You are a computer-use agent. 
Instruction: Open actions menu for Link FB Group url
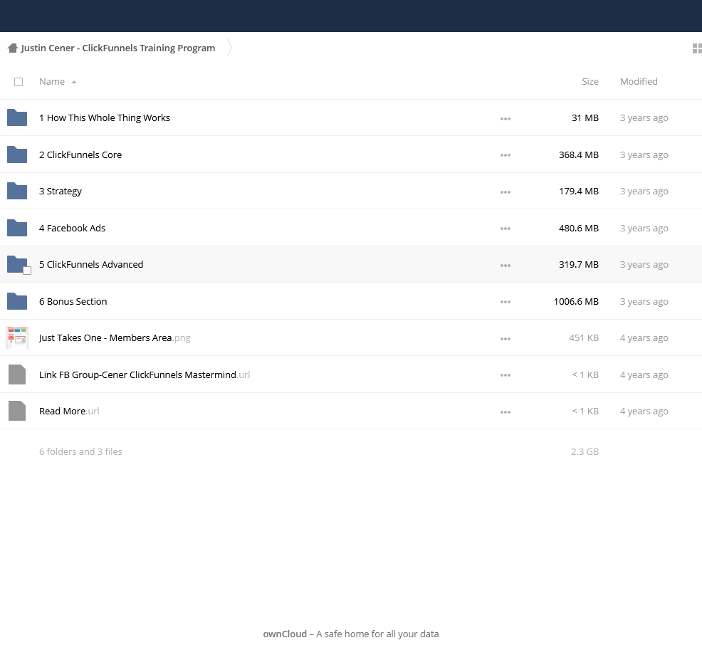[505, 376]
